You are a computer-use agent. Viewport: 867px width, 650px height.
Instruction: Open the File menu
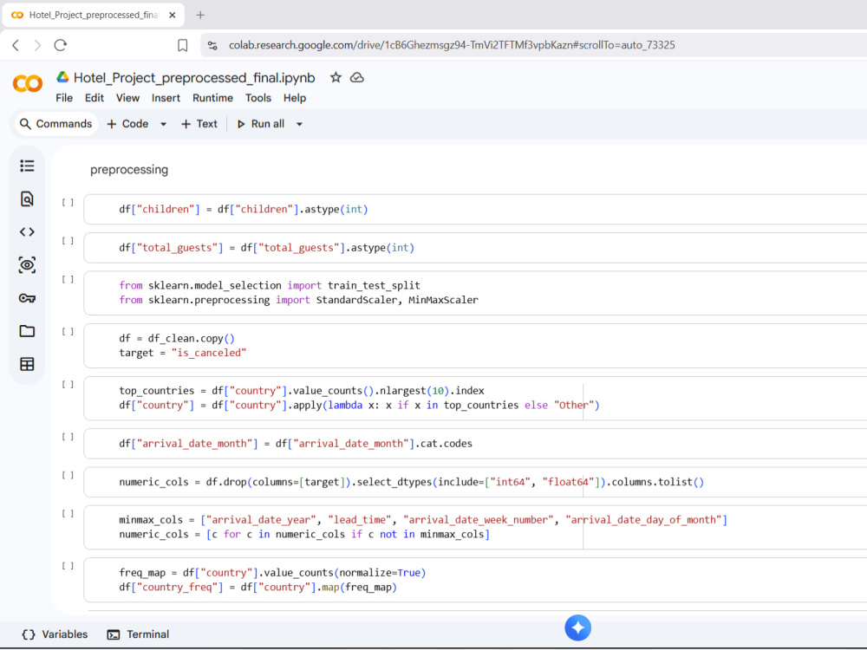(x=64, y=98)
